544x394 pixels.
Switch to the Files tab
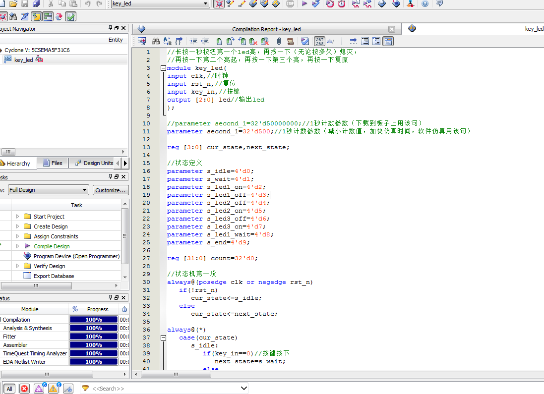[53, 163]
